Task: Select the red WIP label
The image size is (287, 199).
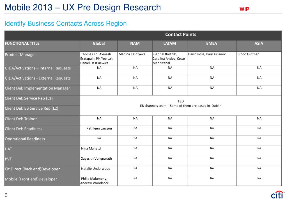Action: click(244, 9)
